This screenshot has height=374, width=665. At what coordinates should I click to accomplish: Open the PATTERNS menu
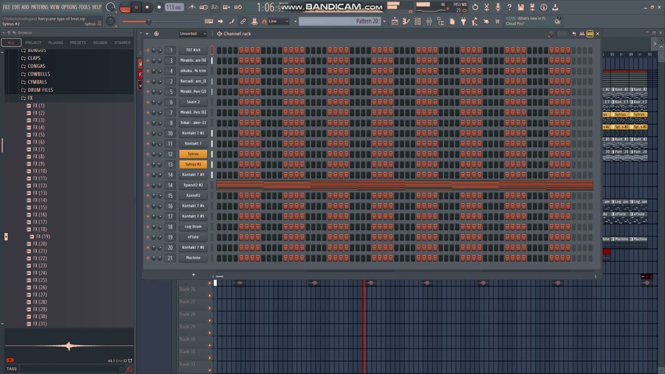[x=39, y=7]
